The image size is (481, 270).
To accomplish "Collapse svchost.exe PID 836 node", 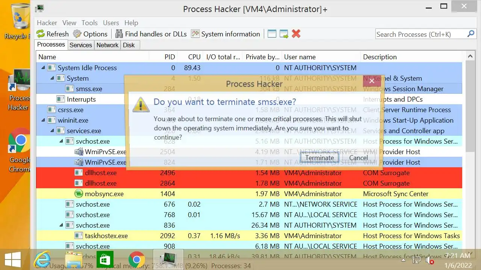I will coord(61,225).
